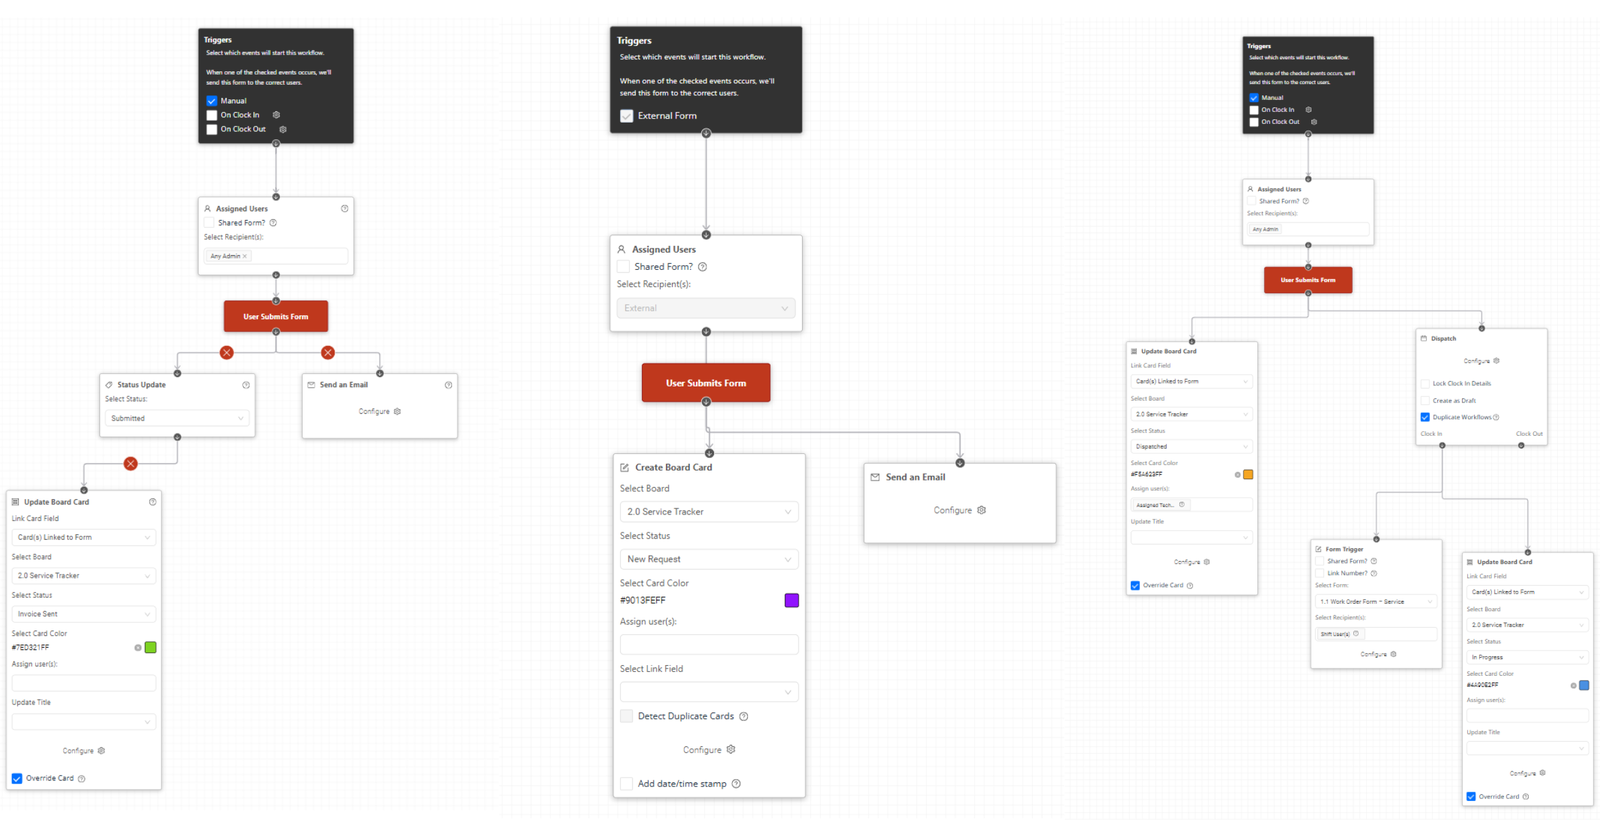This screenshot has height=837, width=1600.
Task: Toggle Override Card in Invoice Sent card
Action: point(17,778)
